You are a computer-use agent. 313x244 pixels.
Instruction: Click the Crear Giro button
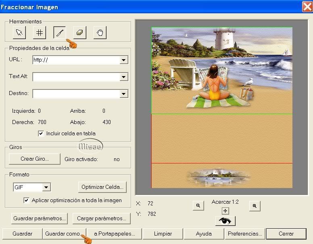click(x=35, y=159)
